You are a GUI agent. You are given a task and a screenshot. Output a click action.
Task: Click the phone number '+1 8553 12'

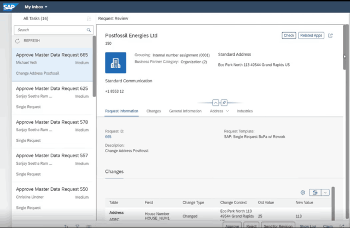114,91
